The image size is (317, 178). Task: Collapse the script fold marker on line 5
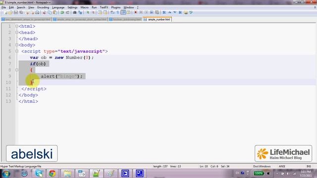pos(17,51)
